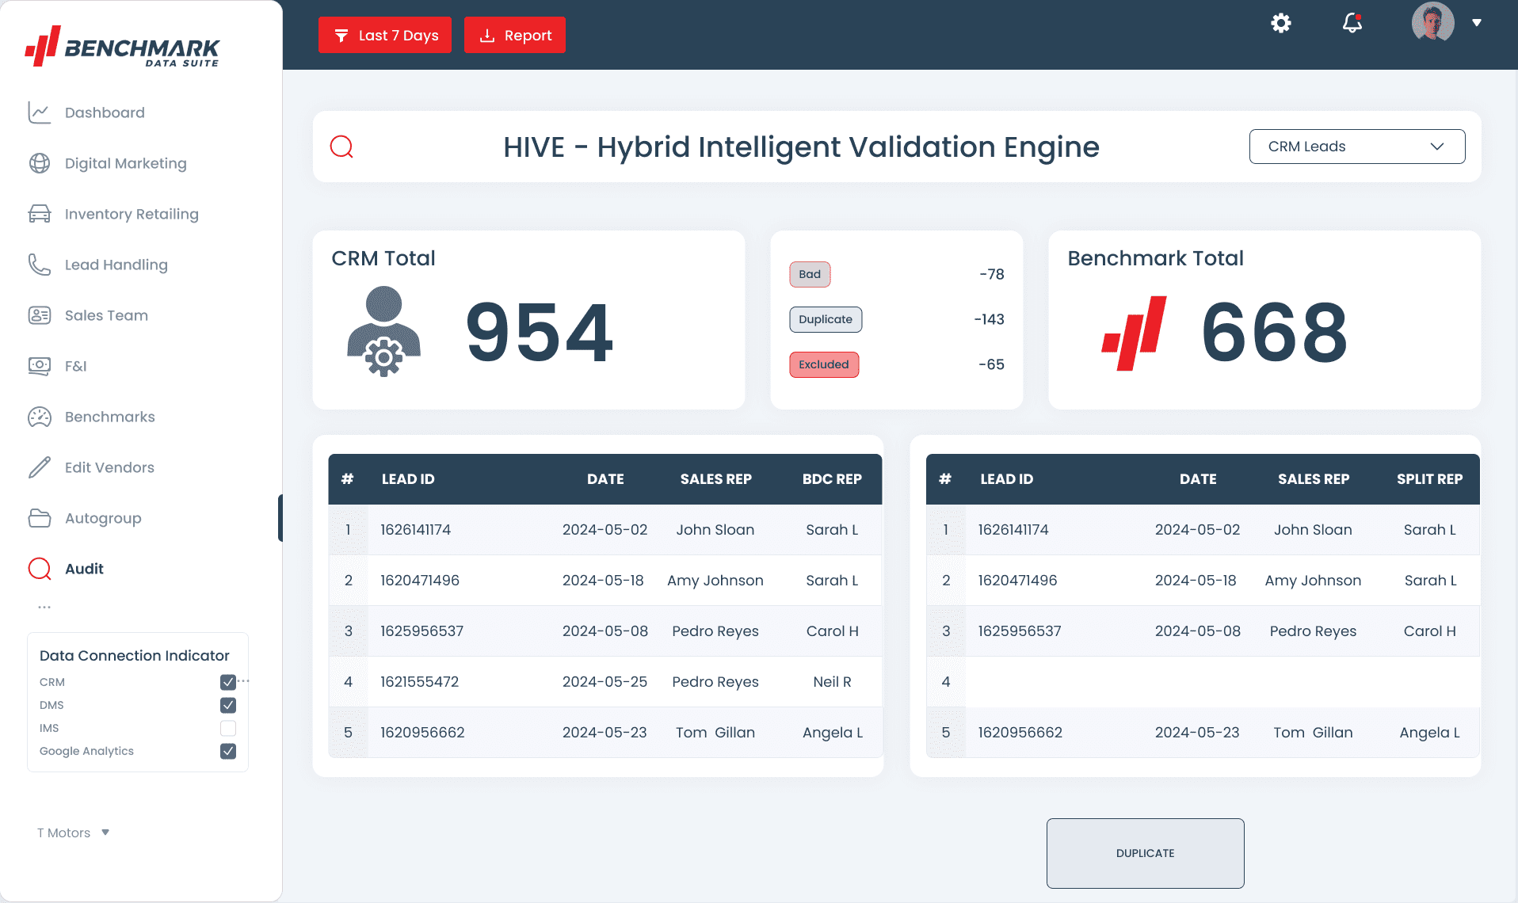The width and height of the screenshot is (1518, 903).
Task: Download the Report
Action: pos(515,35)
